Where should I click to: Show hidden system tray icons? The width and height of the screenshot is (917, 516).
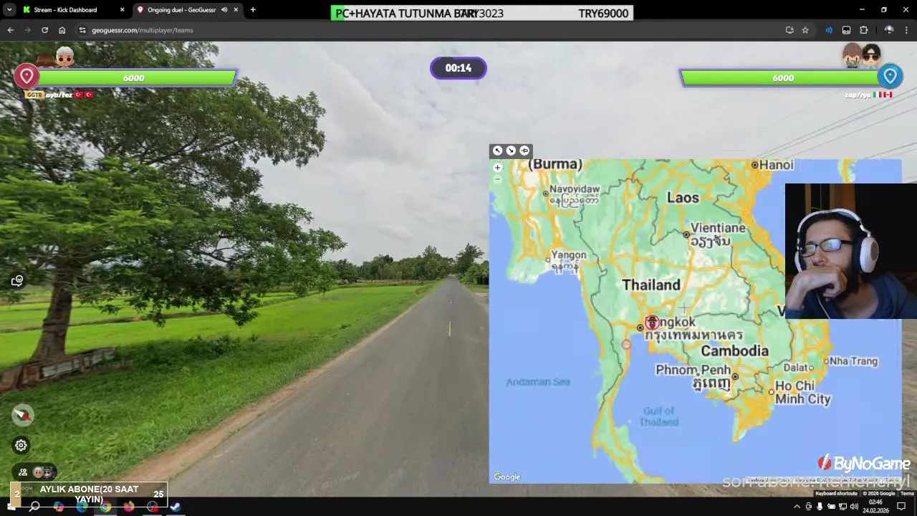click(797, 507)
